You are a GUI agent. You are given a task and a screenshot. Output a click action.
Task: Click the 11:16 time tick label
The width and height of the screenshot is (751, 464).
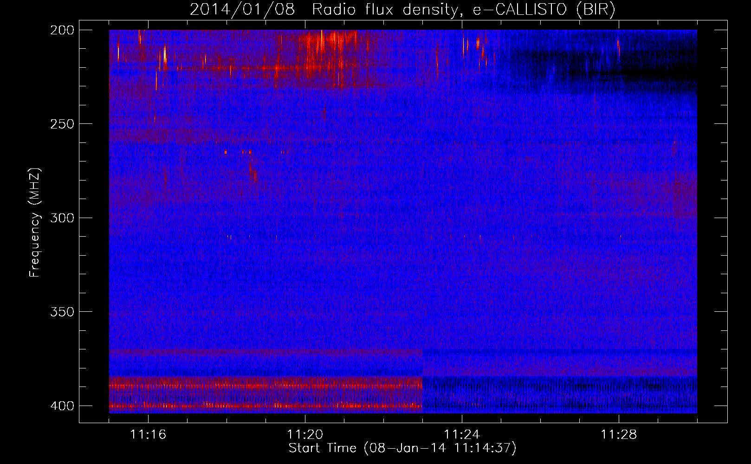(x=148, y=435)
